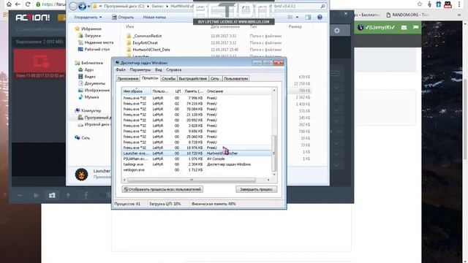Open Документы library in sidebar
This screenshot has width=468, height=263.
91,83
